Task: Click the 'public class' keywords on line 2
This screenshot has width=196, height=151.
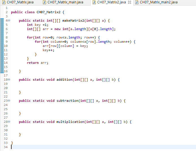Action: [23, 12]
